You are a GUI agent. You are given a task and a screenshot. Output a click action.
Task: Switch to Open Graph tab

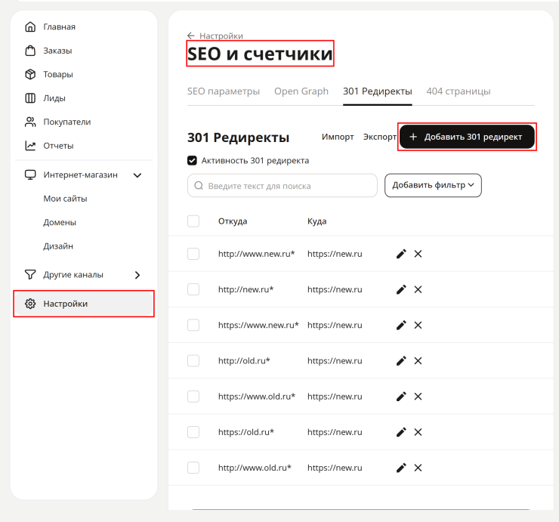(301, 91)
